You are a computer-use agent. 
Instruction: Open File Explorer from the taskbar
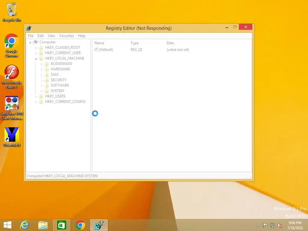coord(43,225)
